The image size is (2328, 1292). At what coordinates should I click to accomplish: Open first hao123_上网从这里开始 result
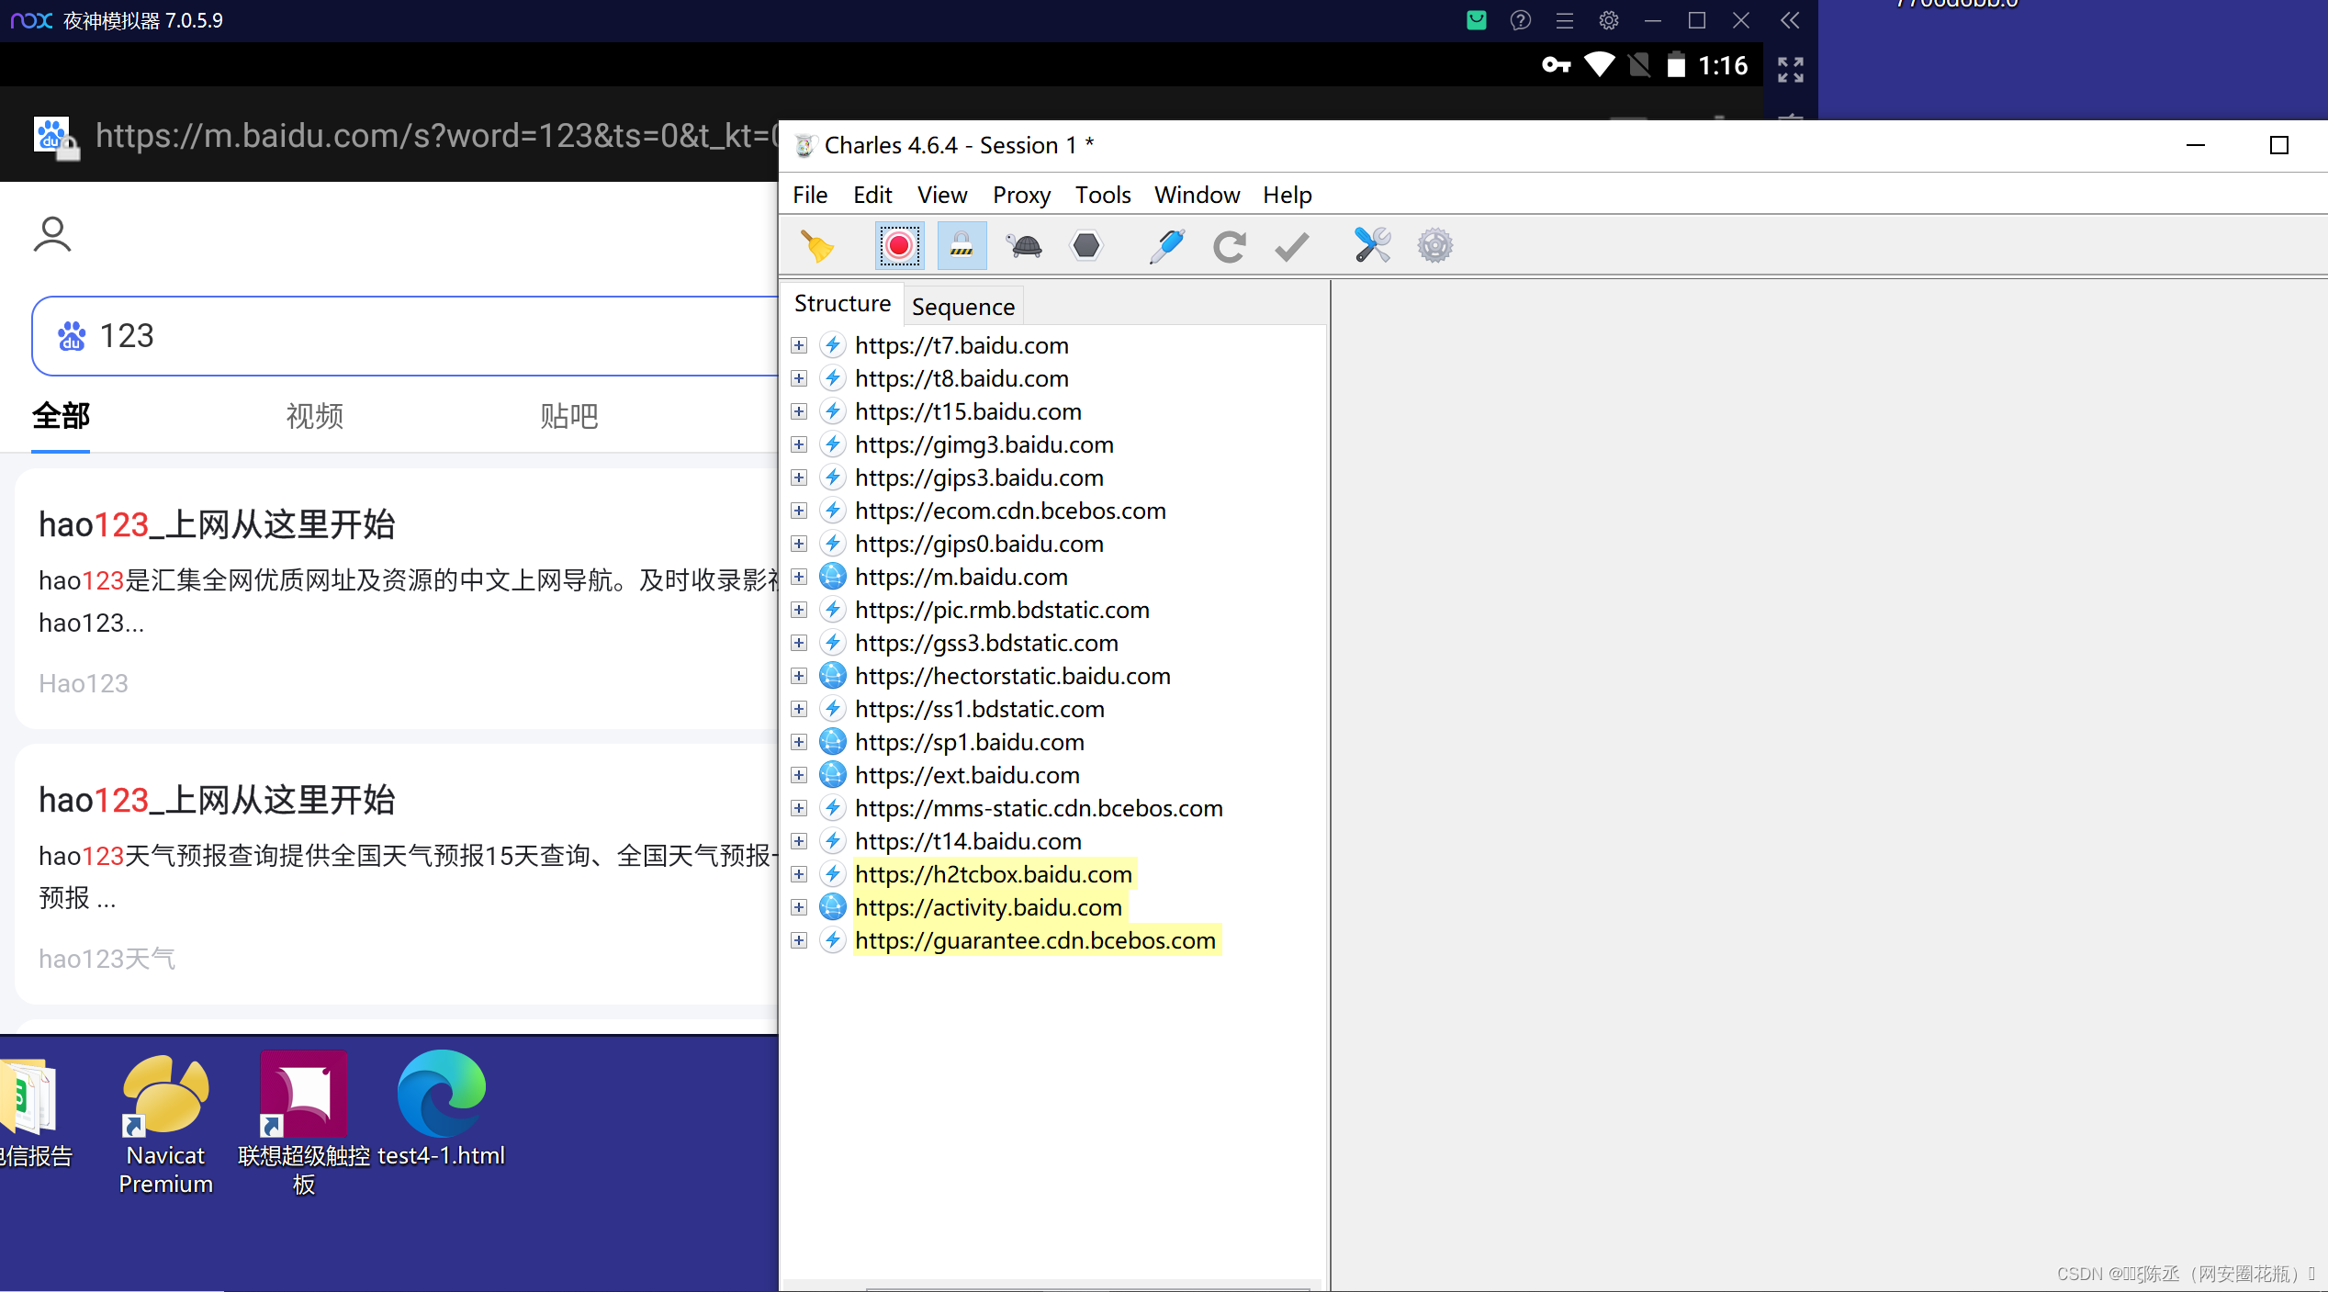coord(217,524)
